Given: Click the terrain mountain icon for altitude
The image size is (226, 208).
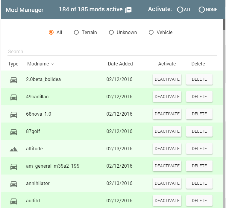Looking at the screenshot, I should (14, 149).
